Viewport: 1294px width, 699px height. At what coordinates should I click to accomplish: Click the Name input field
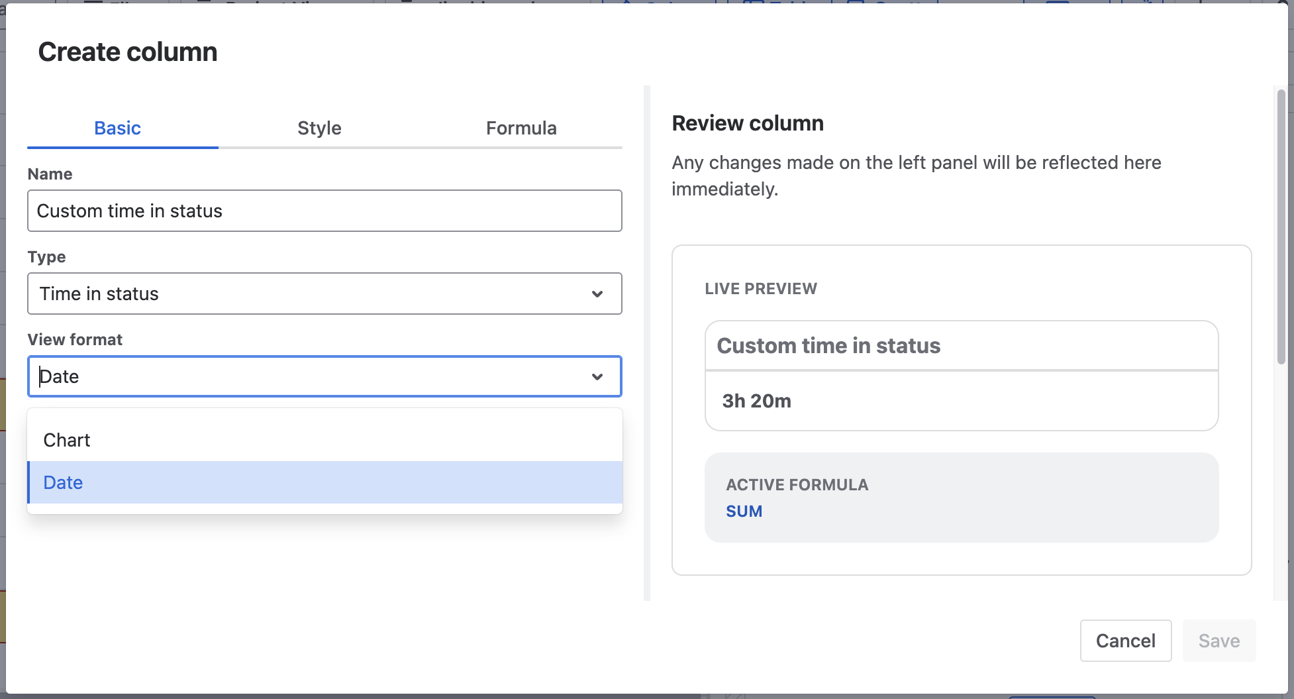point(324,211)
